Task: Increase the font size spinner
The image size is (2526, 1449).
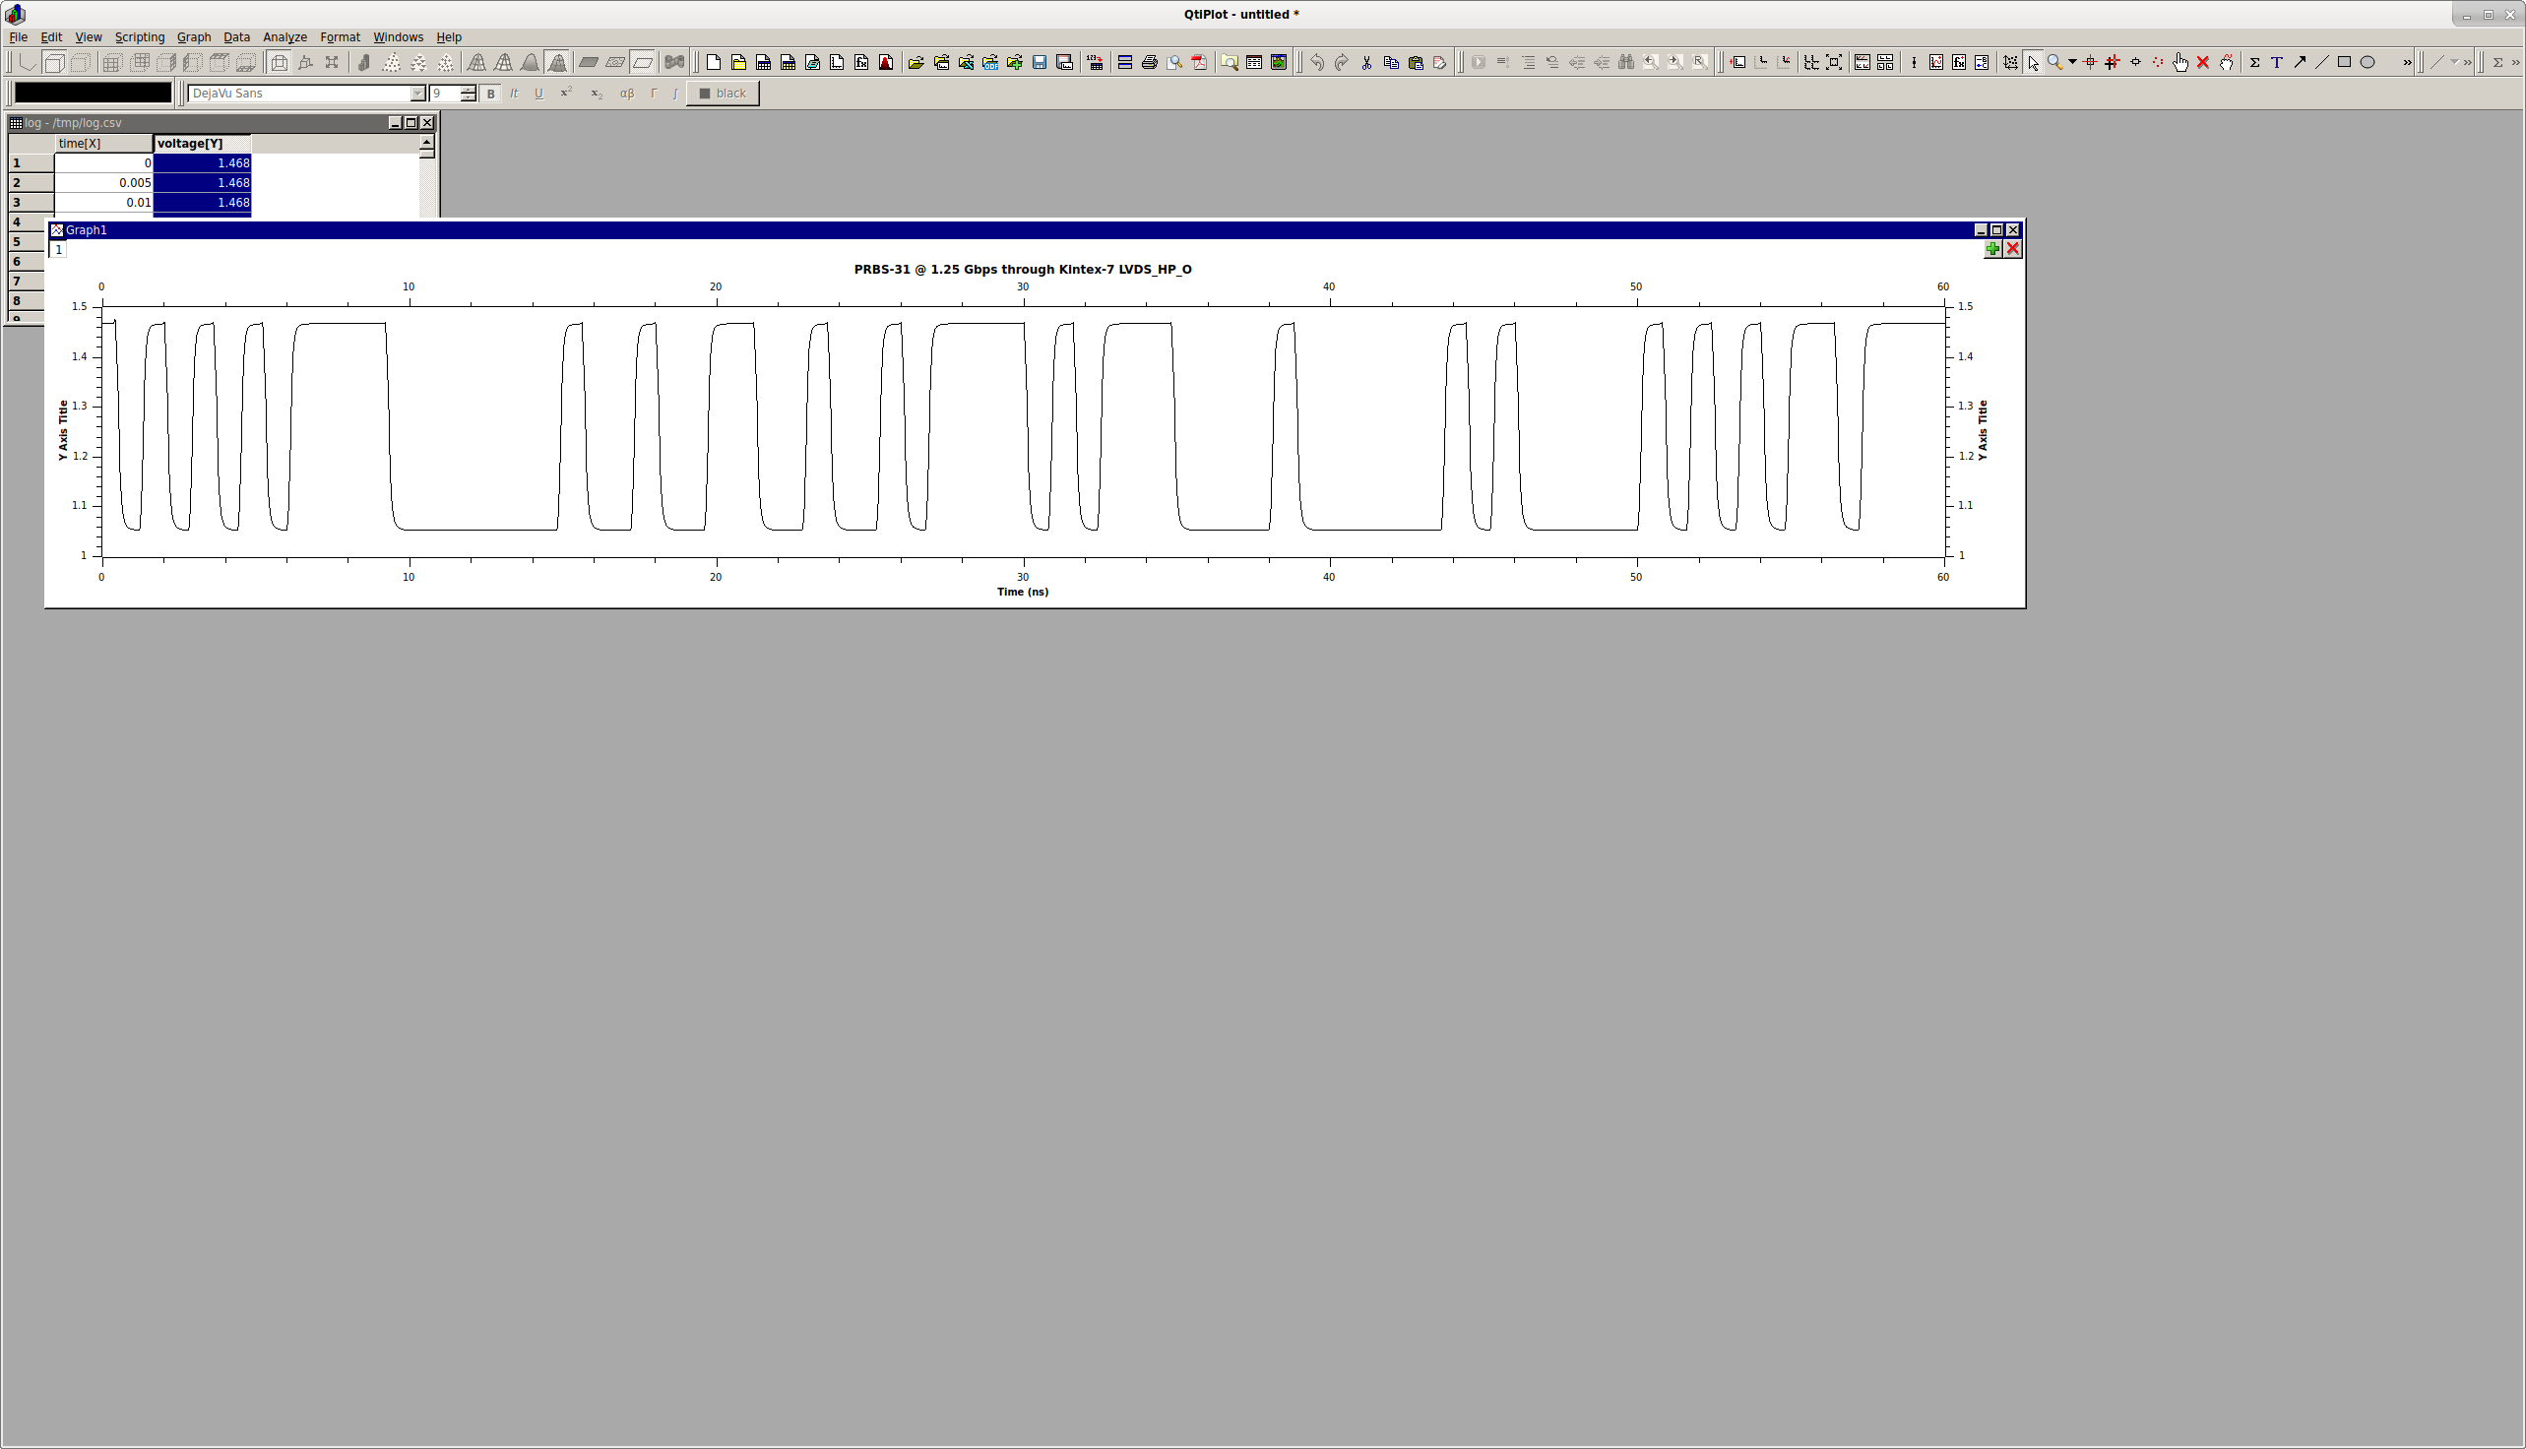Action: (x=468, y=89)
